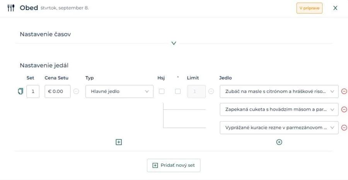
Task: Click the Set number input field
Action: (x=33, y=91)
